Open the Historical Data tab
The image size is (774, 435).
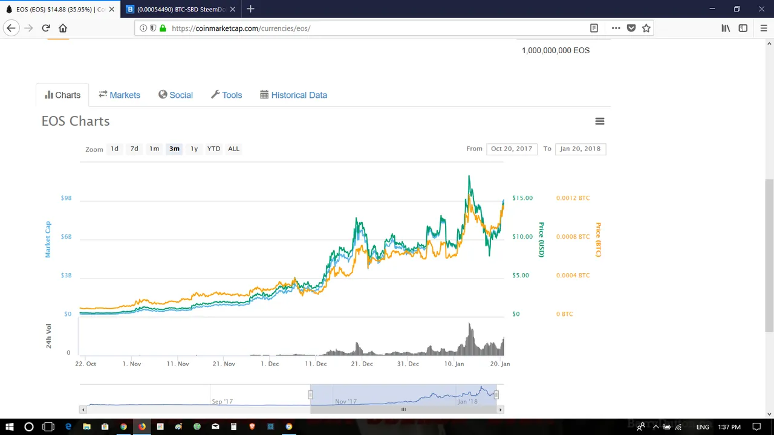293,95
